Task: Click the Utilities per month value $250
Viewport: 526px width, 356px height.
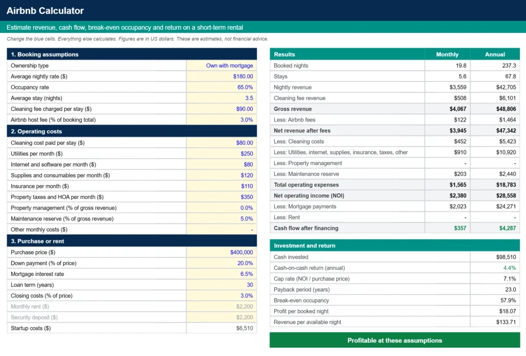Action: (222, 153)
